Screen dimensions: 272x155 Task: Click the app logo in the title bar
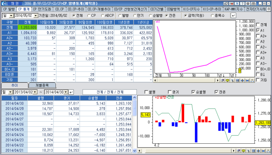pyautogui.click(x=4, y=3)
